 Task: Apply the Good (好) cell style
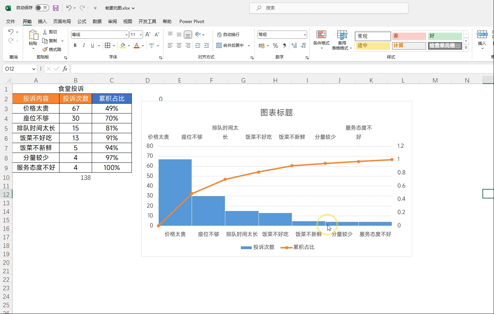[445, 36]
